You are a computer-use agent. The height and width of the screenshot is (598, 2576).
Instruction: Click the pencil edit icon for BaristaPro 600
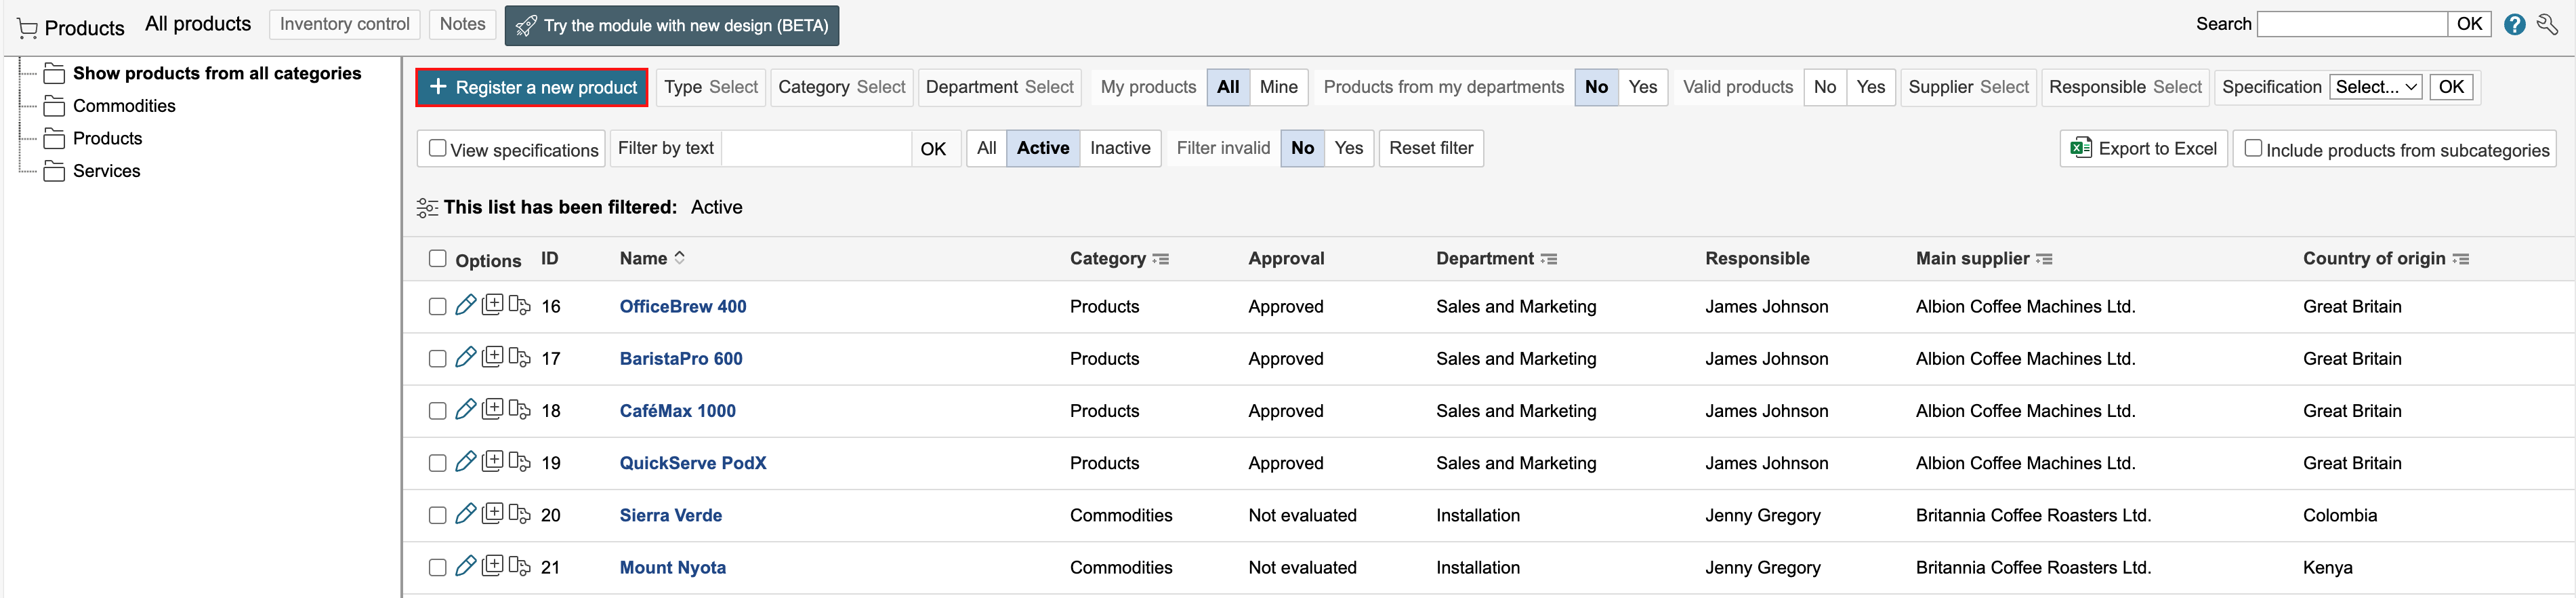tap(465, 357)
